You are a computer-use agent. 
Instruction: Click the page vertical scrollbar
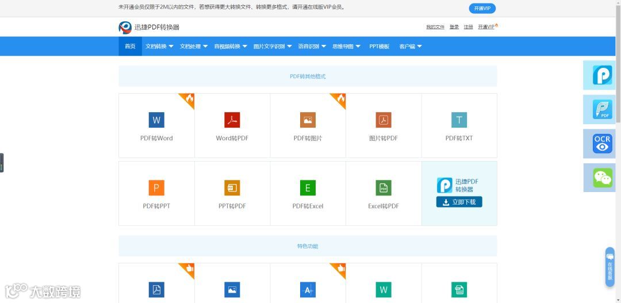618,63
